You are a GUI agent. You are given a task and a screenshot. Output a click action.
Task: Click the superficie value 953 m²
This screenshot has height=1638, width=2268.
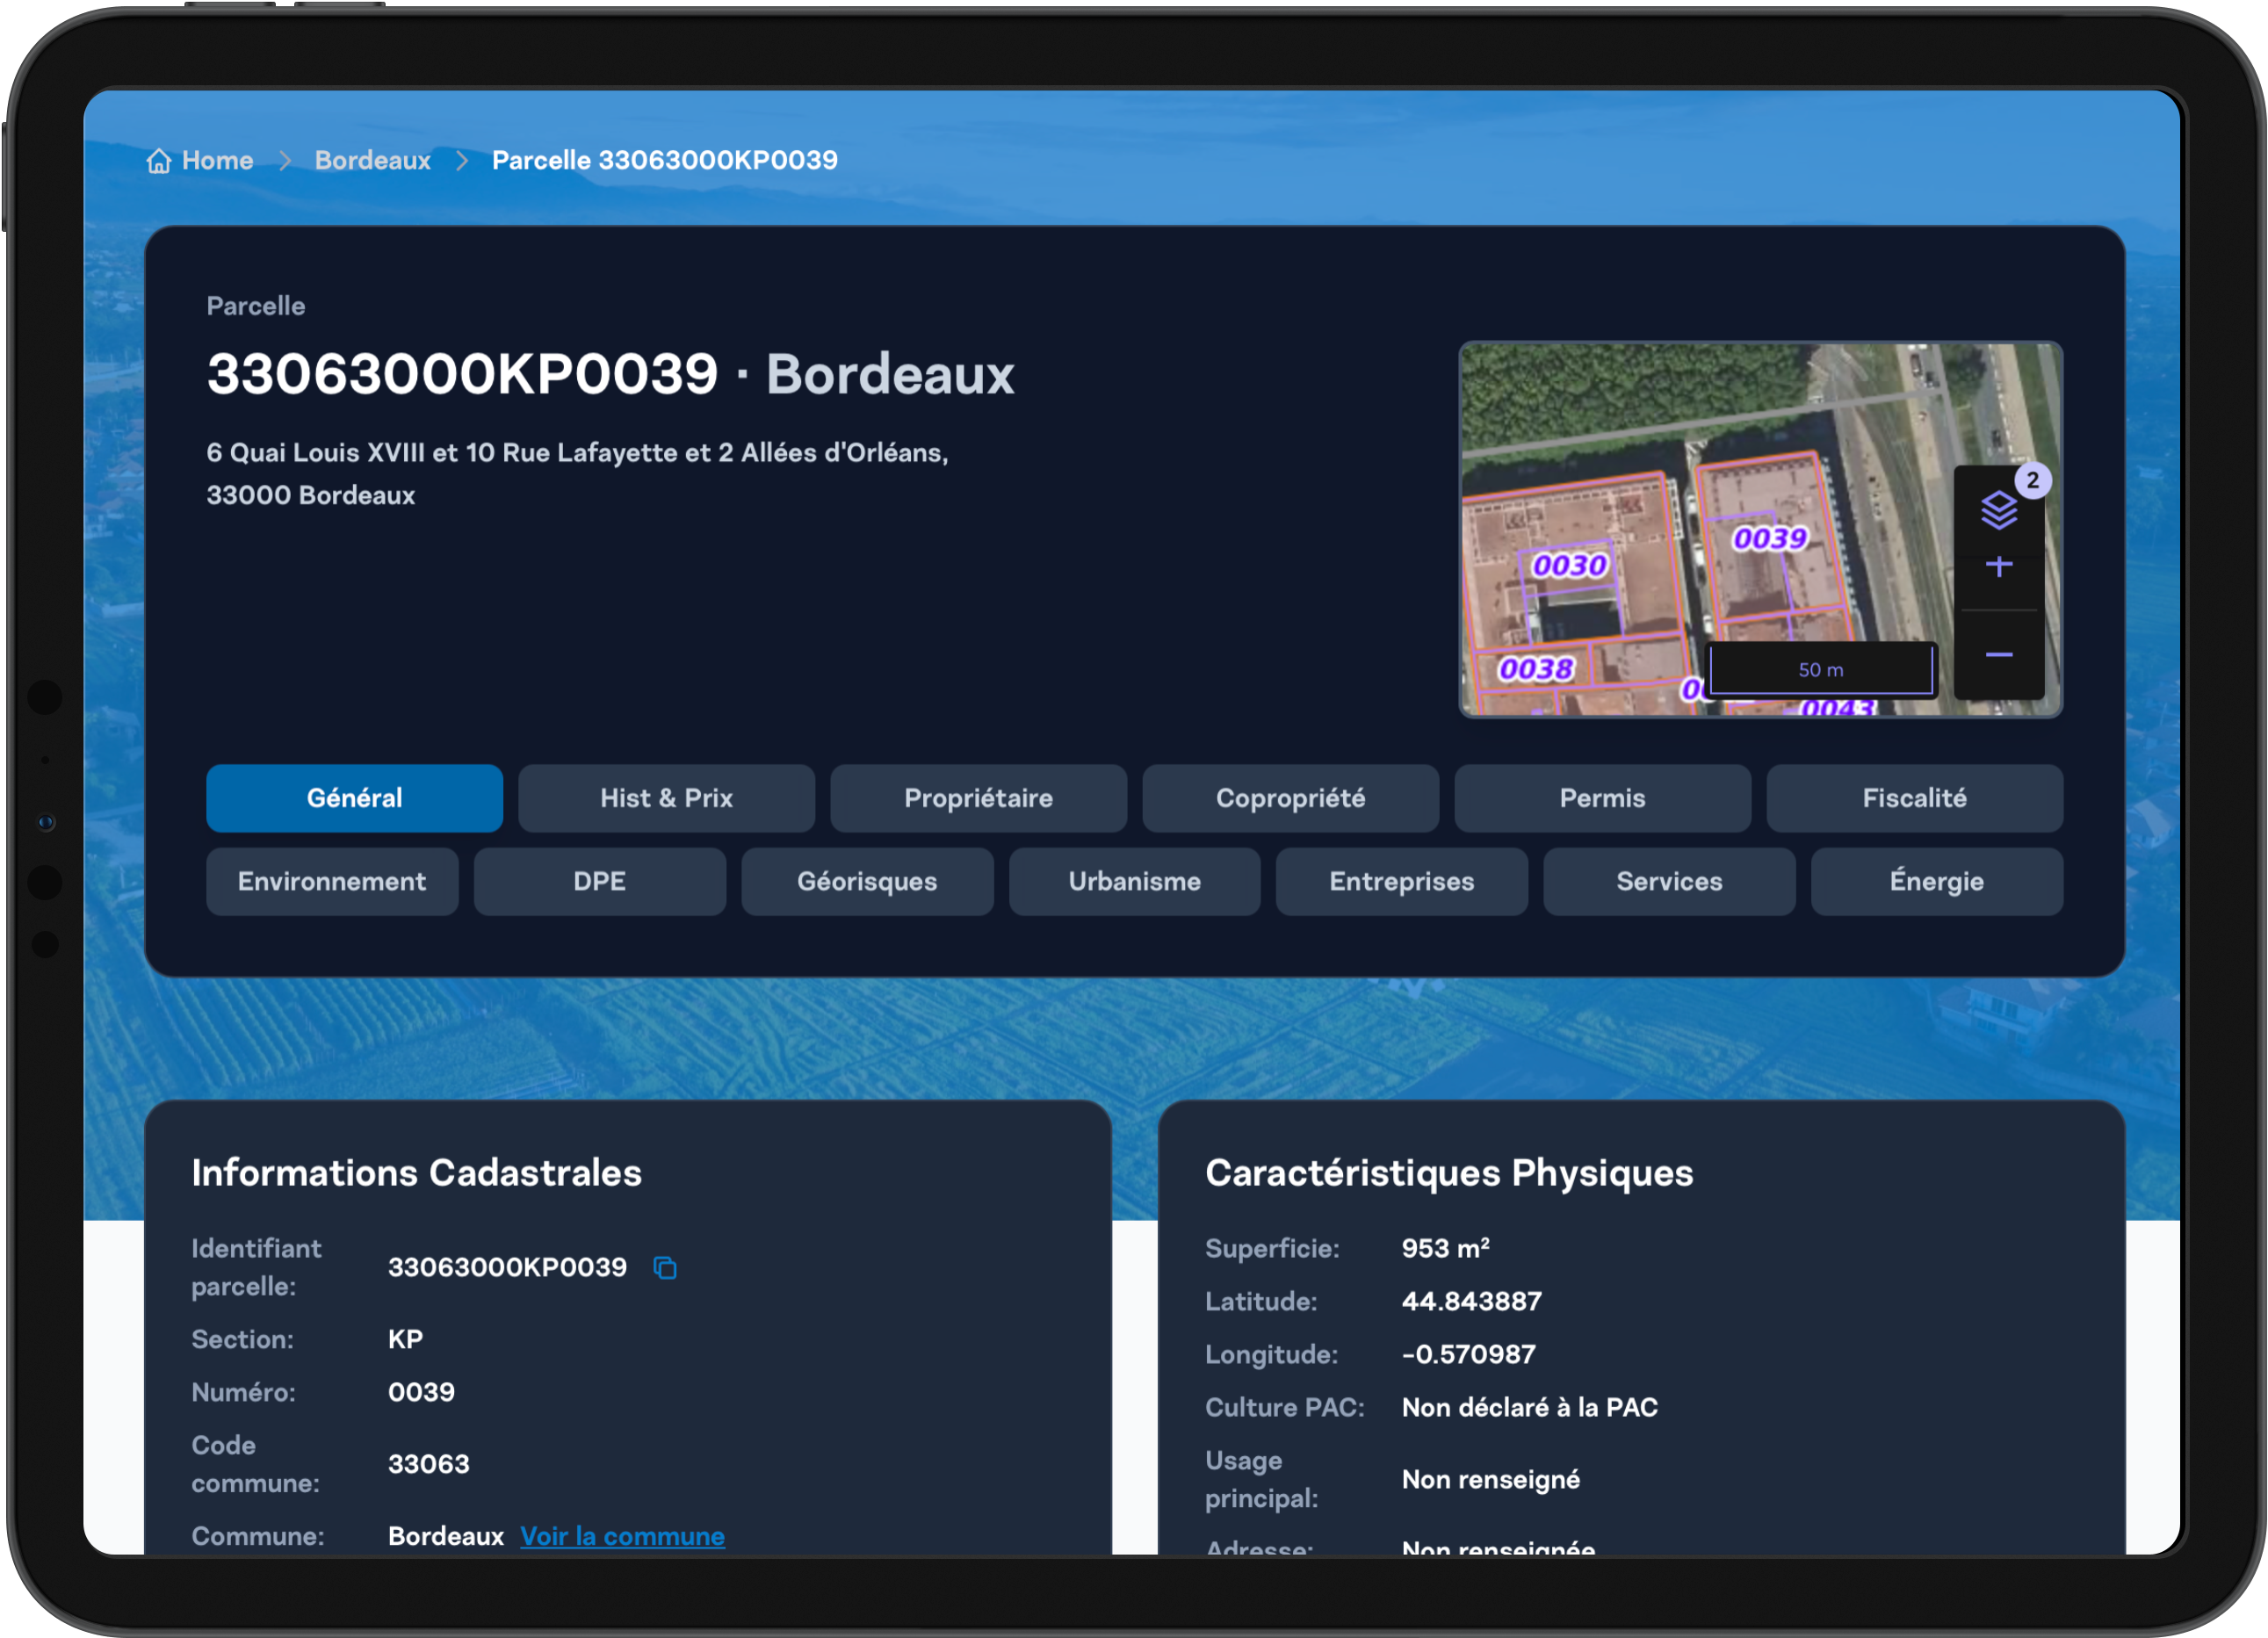pos(1445,1248)
